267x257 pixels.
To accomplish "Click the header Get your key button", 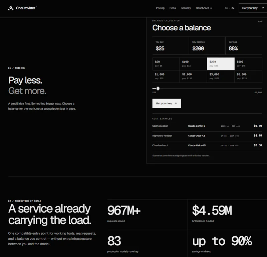I will point(253,8).
